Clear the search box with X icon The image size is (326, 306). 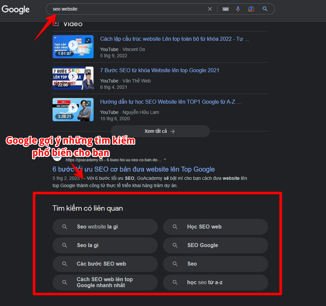(210, 9)
